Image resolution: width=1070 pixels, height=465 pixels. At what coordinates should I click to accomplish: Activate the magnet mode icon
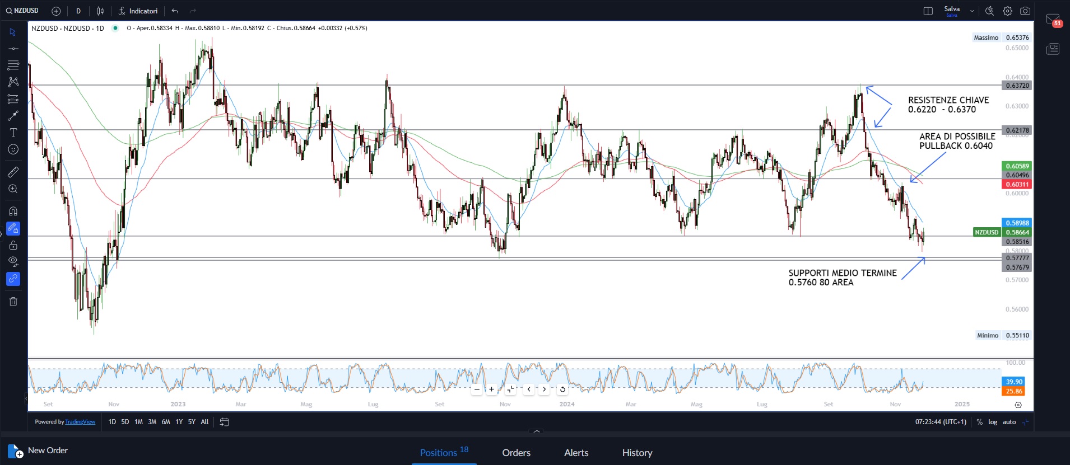[13, 212]
